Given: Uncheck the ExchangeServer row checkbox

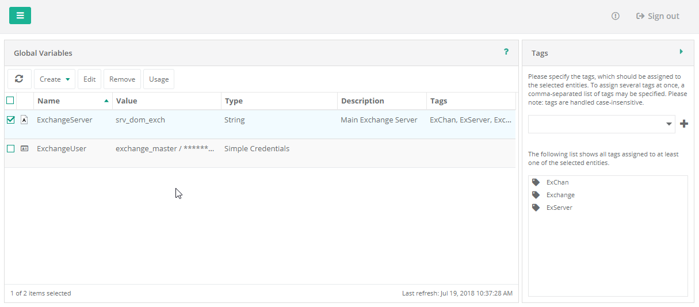Looking at the screenshot, I should 10,120.
